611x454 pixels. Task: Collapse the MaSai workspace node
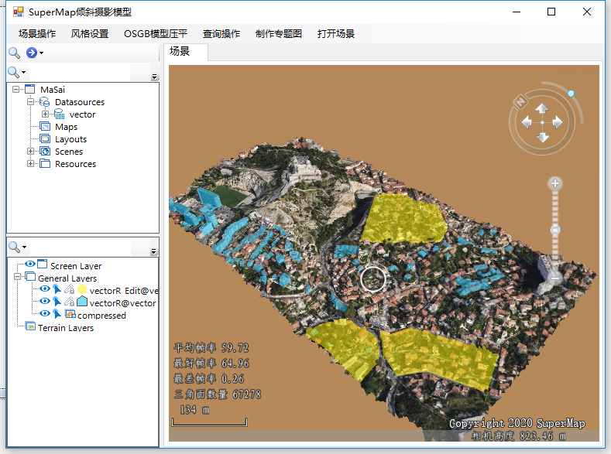point(15,90)
